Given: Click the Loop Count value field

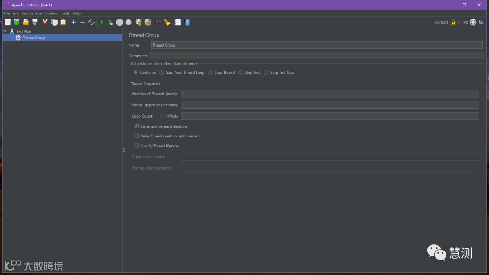Looking at the screenshot, I should (330, 116).
